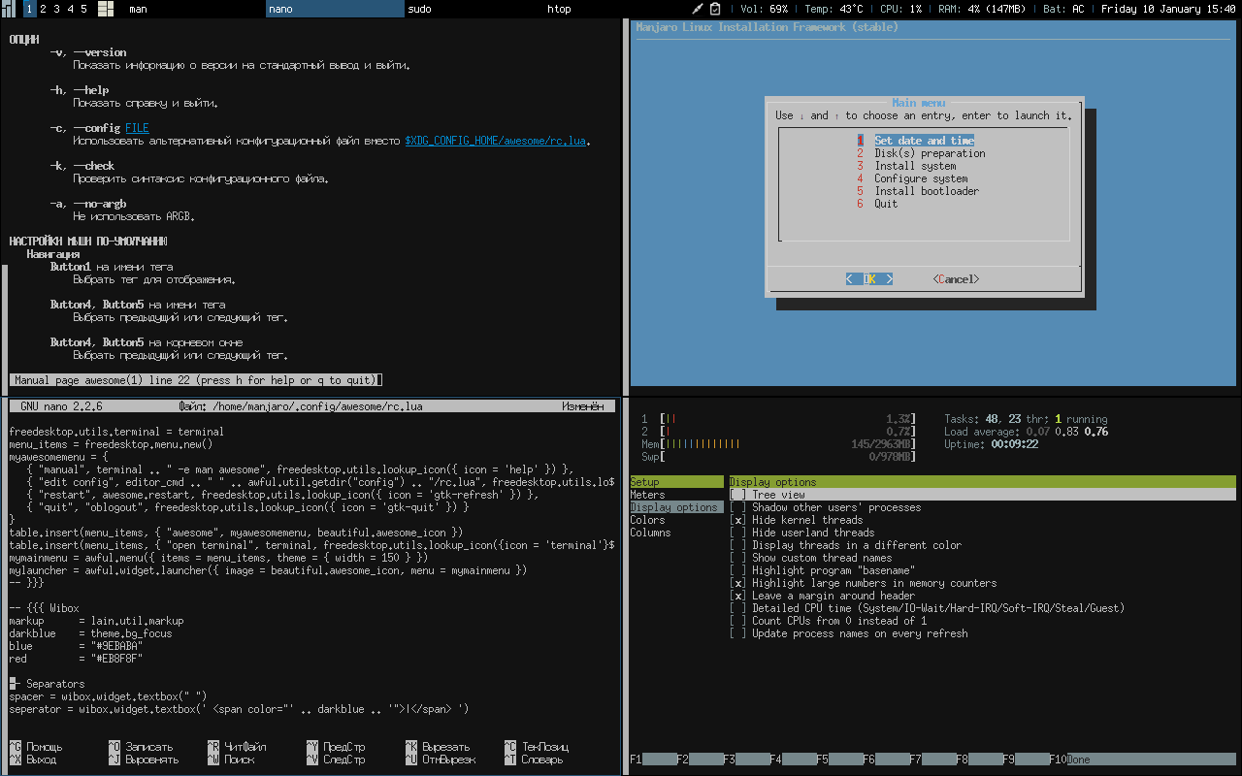Click Cancel in the installer Main menu
The height and width of the screenshot is (776, 1242).
tap(956, 279)
